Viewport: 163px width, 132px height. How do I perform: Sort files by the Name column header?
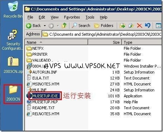(x=56, y=42)
